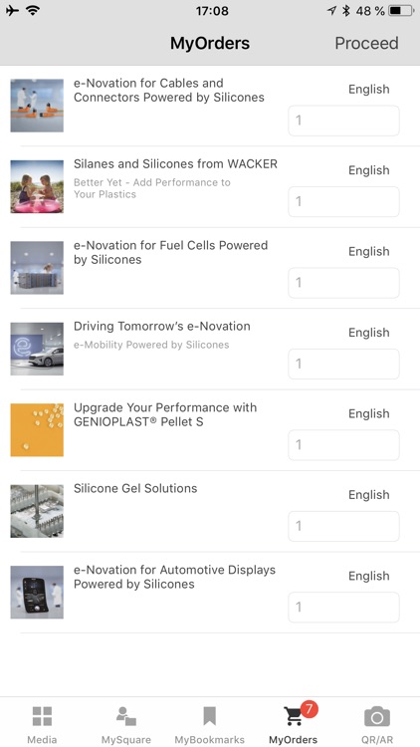Tap Proceed to continue the order
Image resolution: width=420 pixels, height=747 pixels.
[x=366, y=43]
